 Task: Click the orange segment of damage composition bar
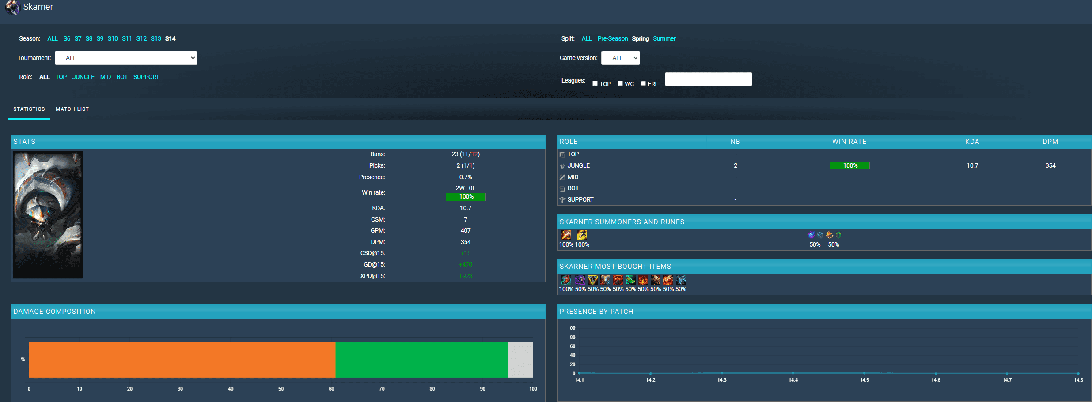182,360
